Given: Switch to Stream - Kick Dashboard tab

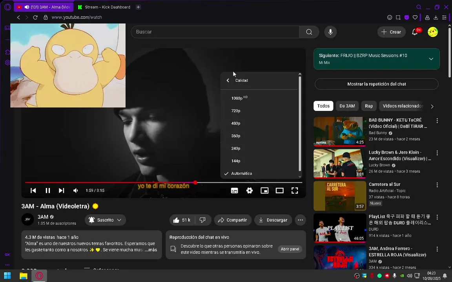Looking at the screenshot, I should [104, 7].
